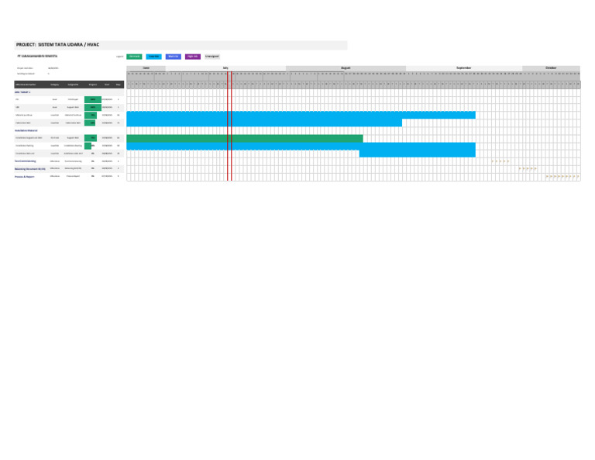The width and height of the screenshot is (595, 460).
Task: Click the June month header
Action: tap(146, 68)
